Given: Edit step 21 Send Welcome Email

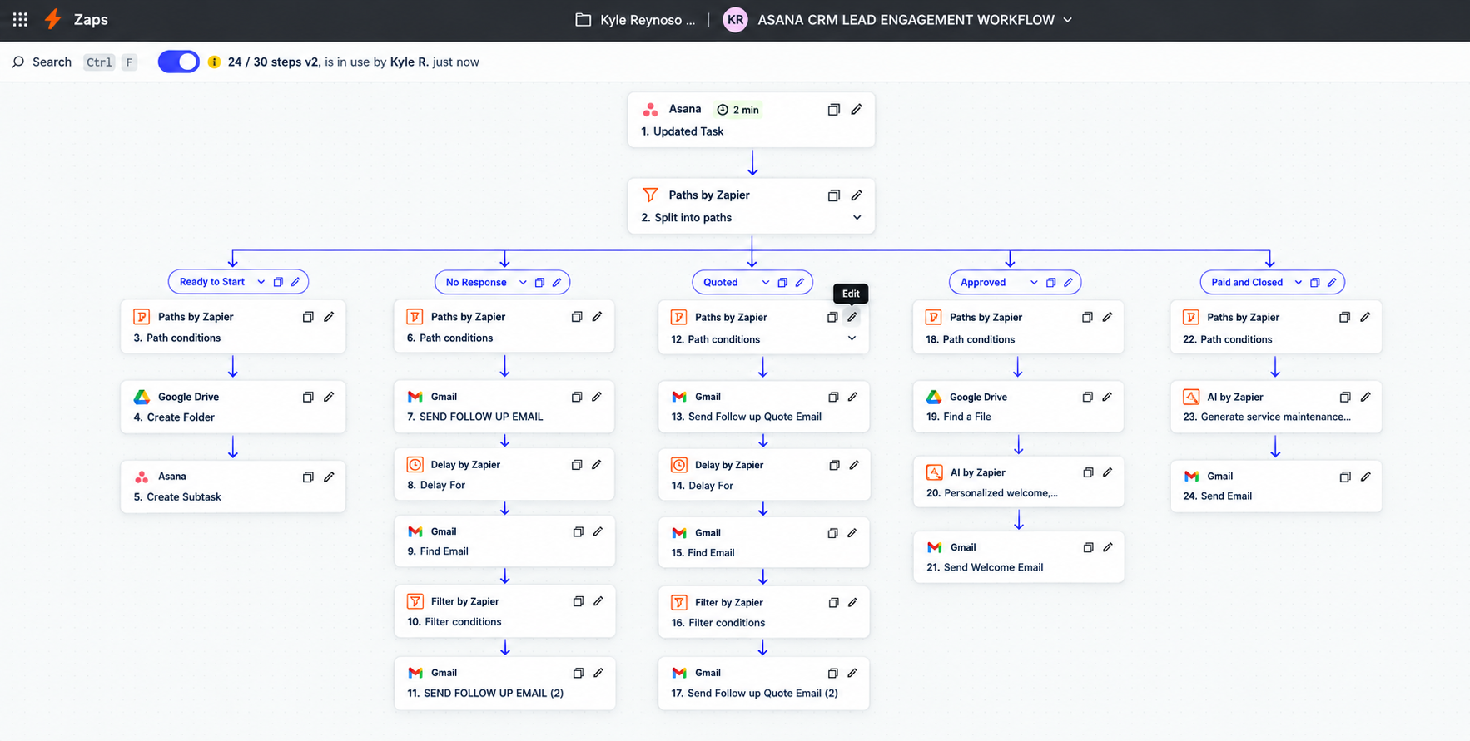Looking at the screenshot, I should click(x=1108, y=547).
